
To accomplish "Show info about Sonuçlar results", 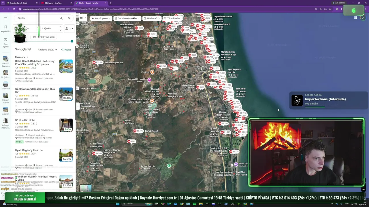I will 29,49.
